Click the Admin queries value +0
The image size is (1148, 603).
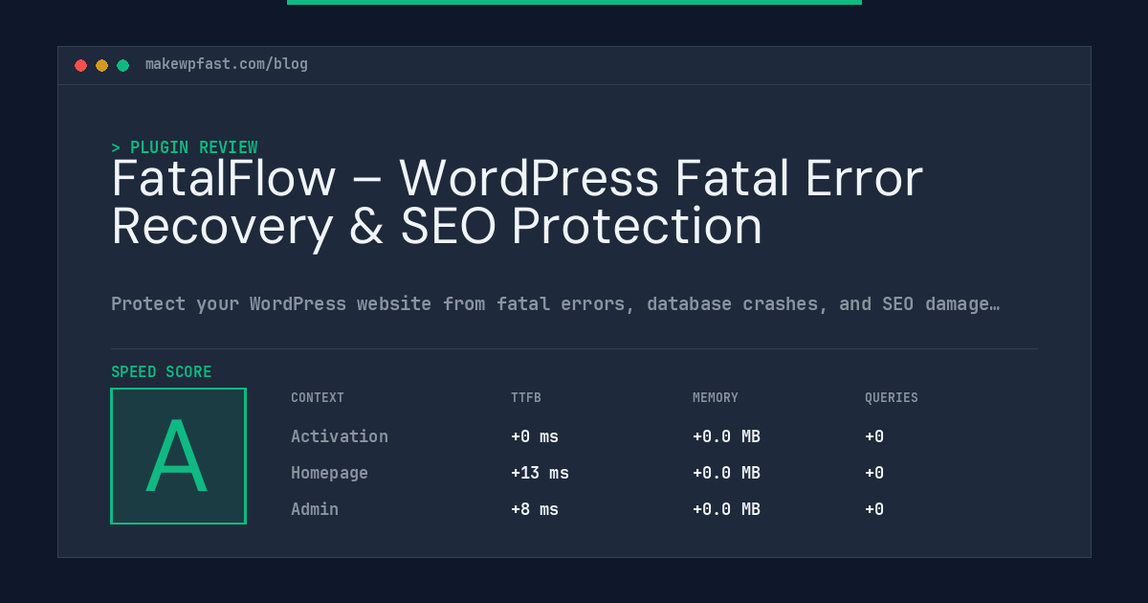(x=874, y=509)
